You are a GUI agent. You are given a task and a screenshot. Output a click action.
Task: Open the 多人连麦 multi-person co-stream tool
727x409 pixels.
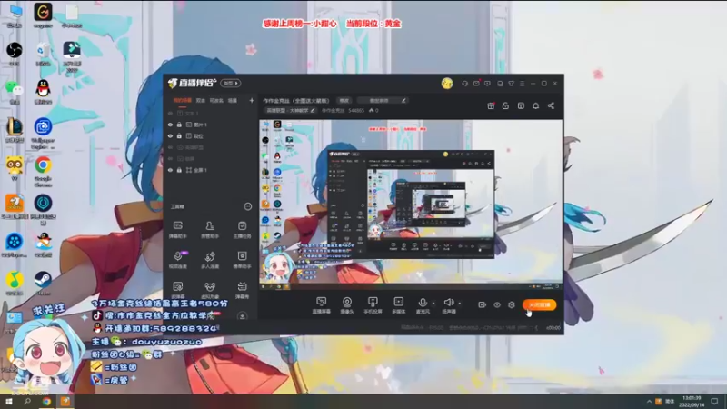[x=210, y=260]
